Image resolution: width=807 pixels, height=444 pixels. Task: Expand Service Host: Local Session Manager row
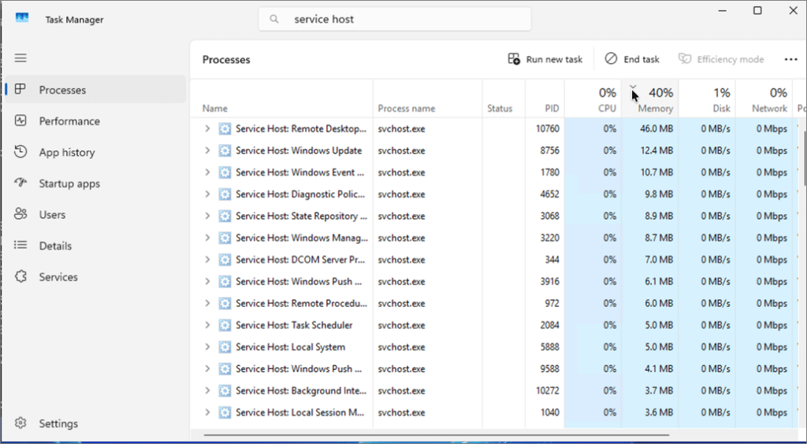click(207, 413)
